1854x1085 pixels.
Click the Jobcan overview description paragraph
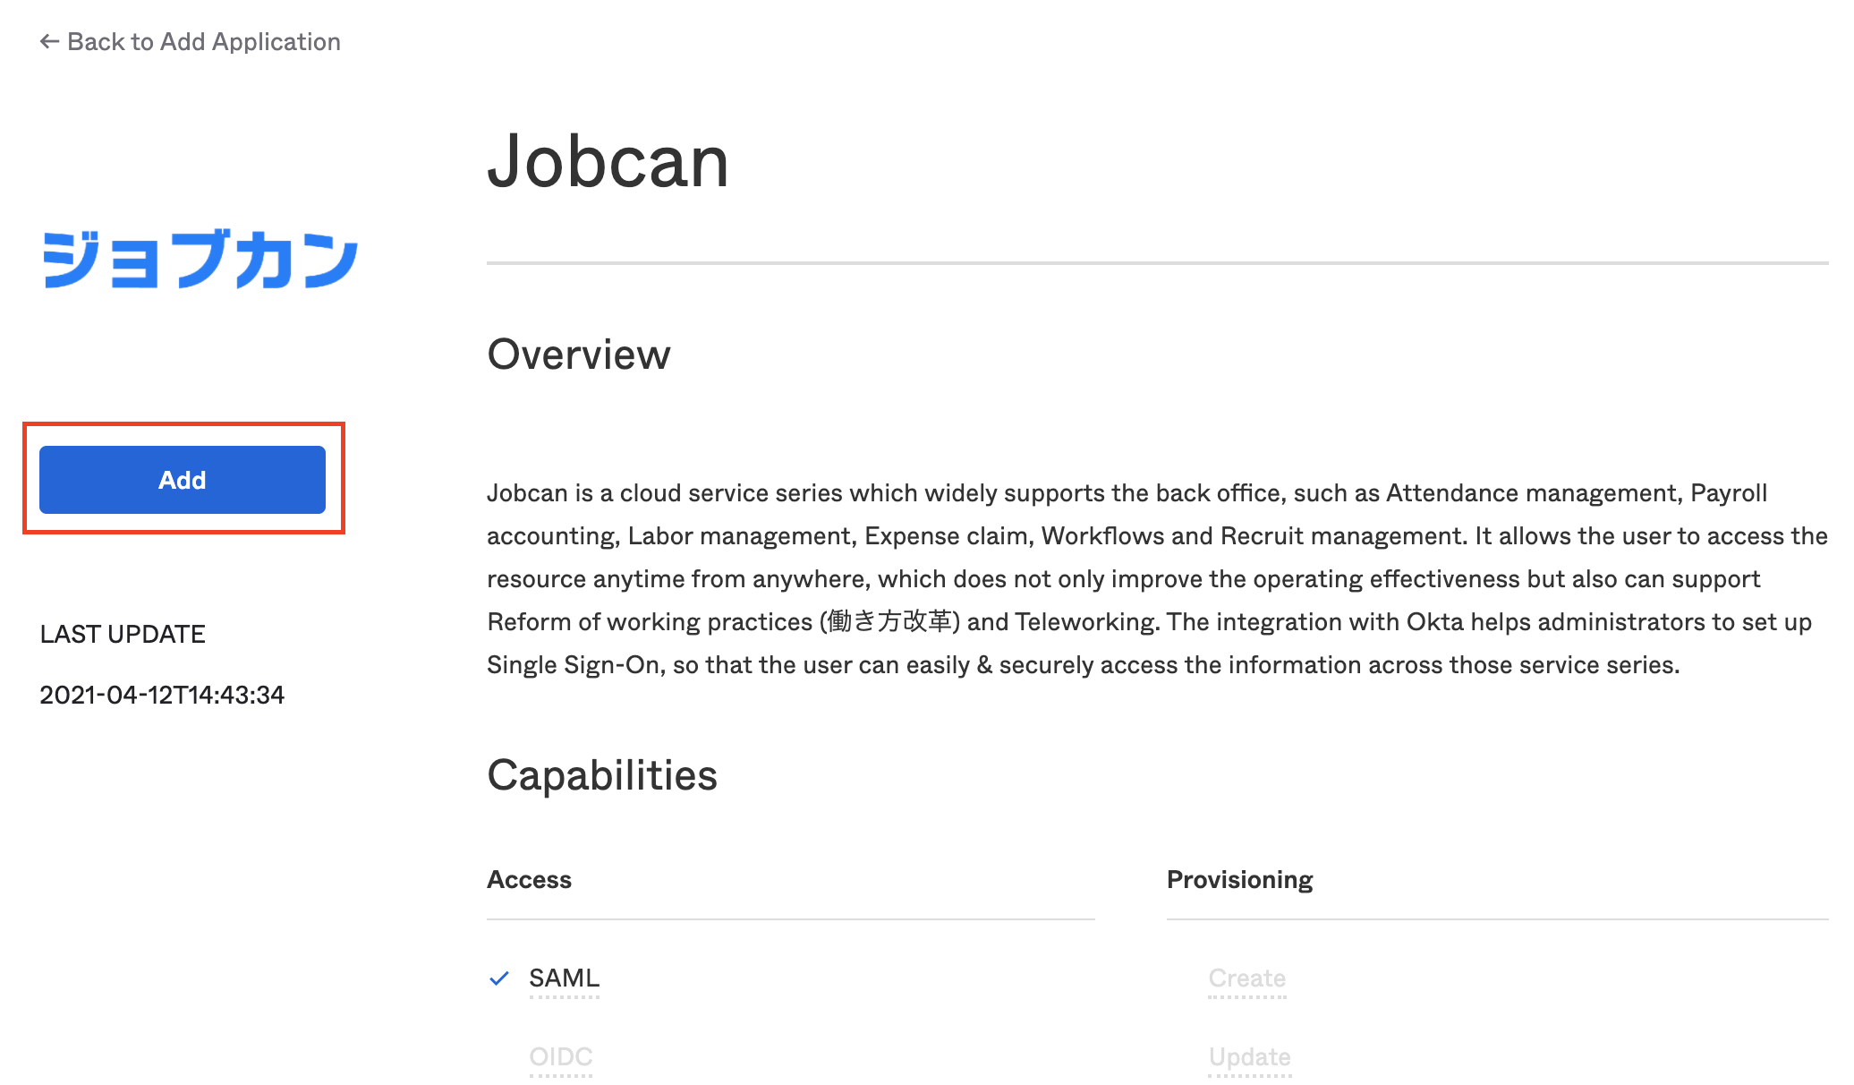[x=1157, y=578]
